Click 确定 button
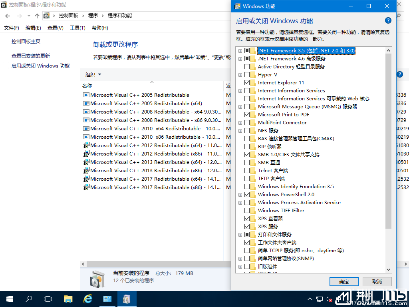 [344, 282]
